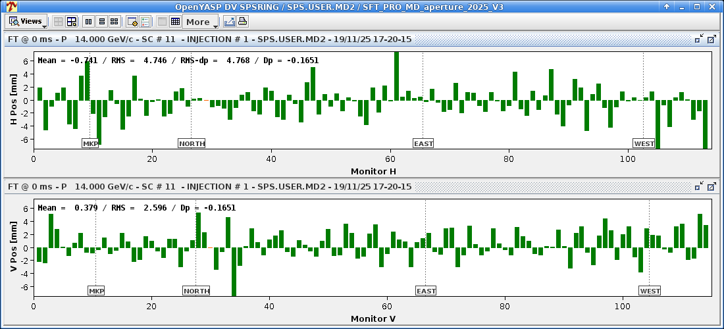724x329 pixels.
Task: Click the export chart icon
Action: click(x=229, y=22)
